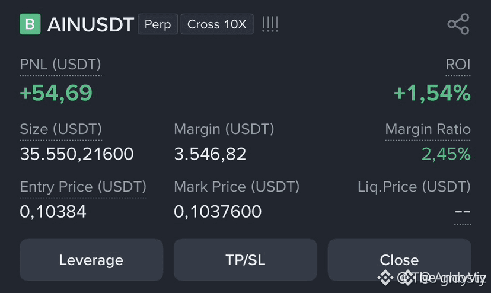Open the Margin Ratio label info
Screen dimensions: 491x293
428,129
